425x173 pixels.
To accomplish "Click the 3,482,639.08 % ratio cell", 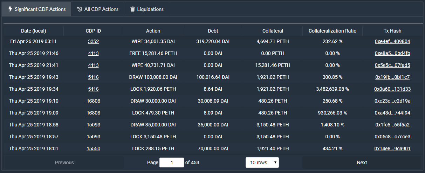I will 333,89.
